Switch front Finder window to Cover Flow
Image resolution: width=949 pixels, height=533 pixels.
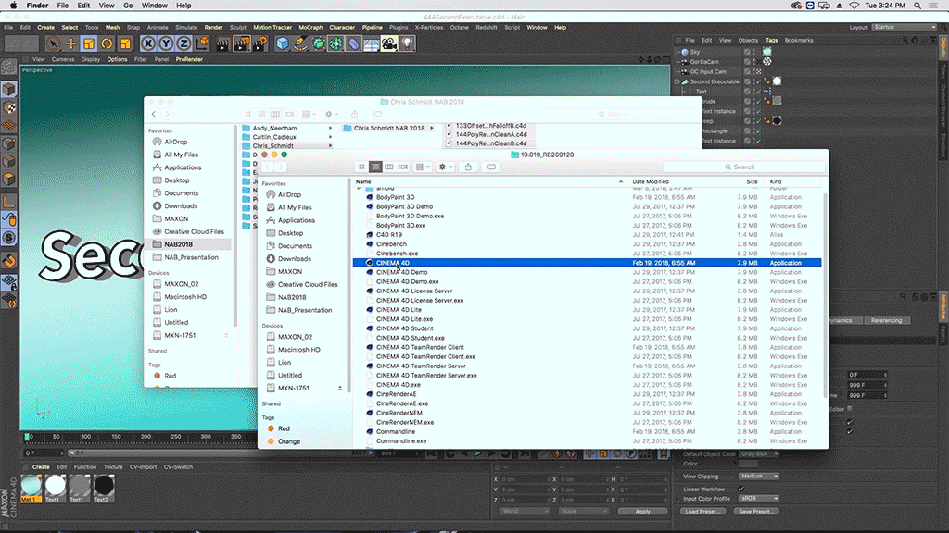coord(403,167)
